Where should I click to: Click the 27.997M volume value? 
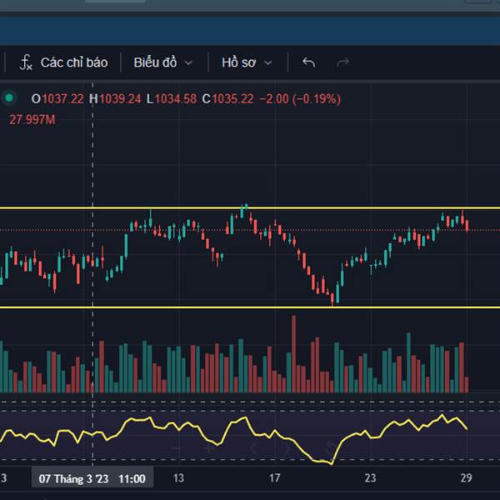tap(32, 120)
